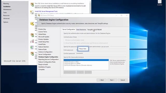
Task: Click the stand-alone installation box icon in Installation Center
Action: 32,4
